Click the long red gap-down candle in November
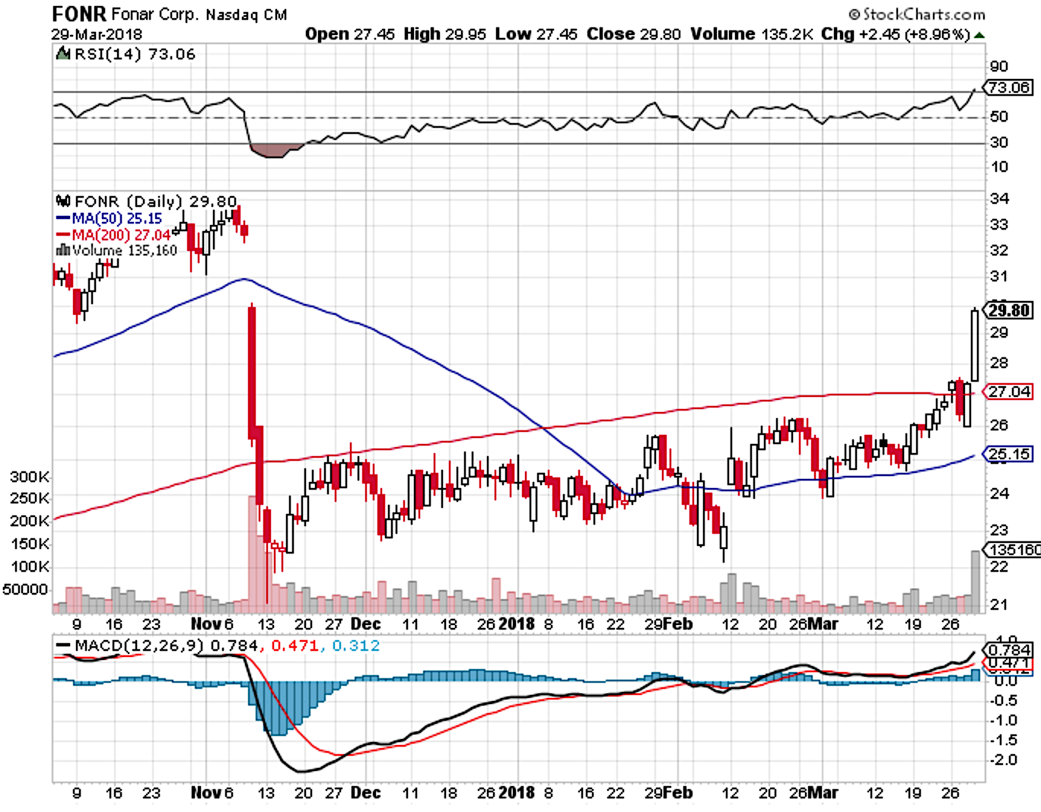Image resolution: width=1041 pixels, height=812 pixels. coord(252,373)
